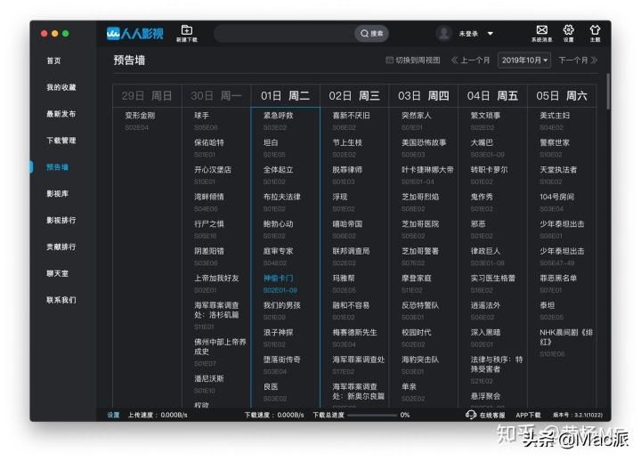Click the vertical scrollbar on right
Image resolution: width=641 pixels, height=461 pixels.
[x=608, y=91]
